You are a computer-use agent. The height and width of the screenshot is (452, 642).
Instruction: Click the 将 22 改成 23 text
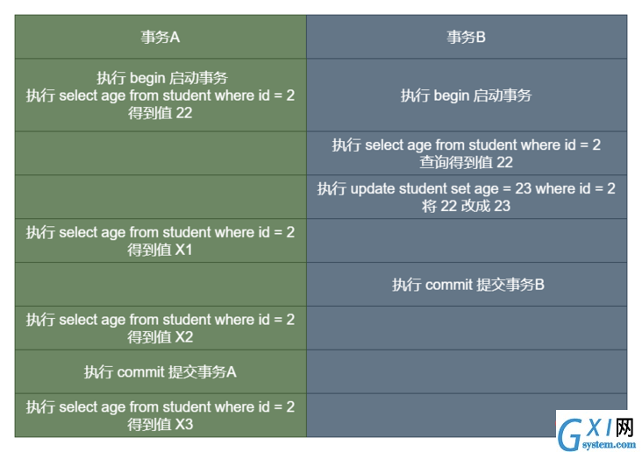467,206
